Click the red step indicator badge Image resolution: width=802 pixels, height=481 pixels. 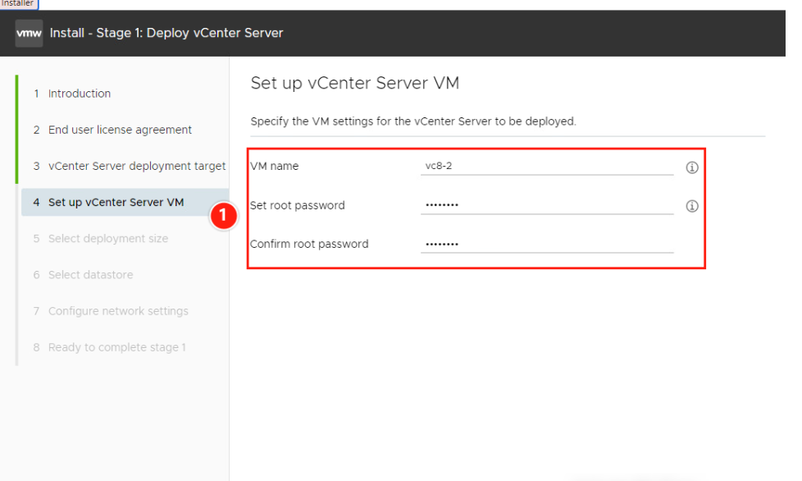[x=223, y=217]
